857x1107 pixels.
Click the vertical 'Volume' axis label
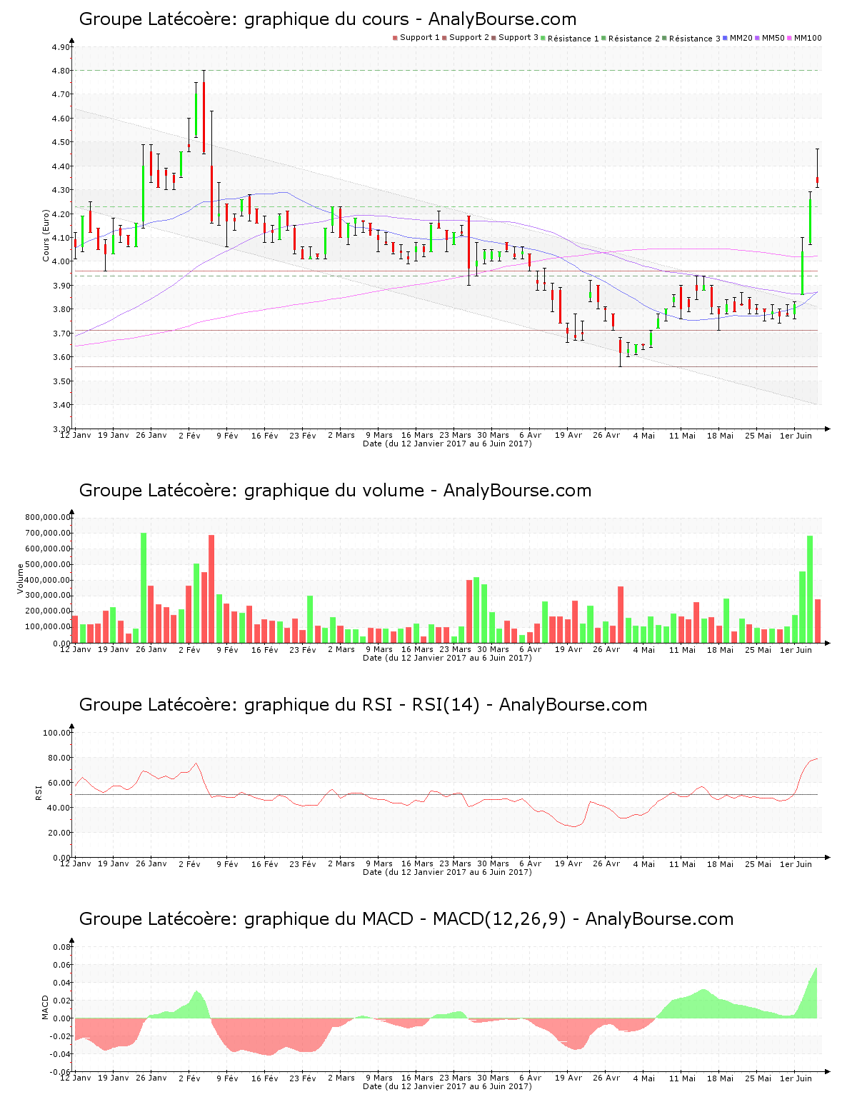click(x=20, y=578)
